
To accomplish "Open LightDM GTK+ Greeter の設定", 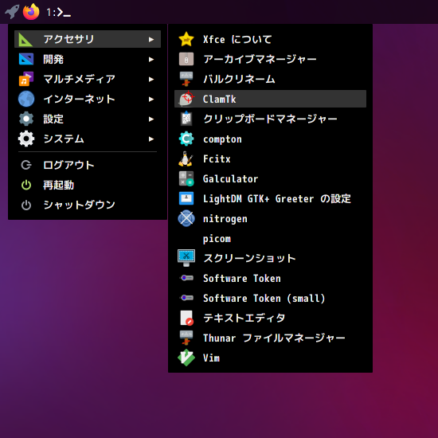I will [x=270, y=198].
